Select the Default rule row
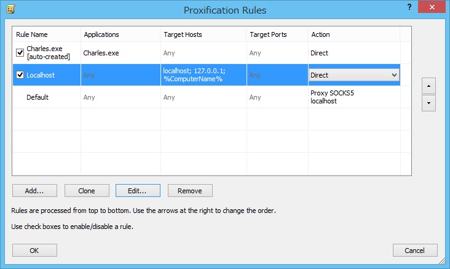450x269 pixels. click(37, 97)
